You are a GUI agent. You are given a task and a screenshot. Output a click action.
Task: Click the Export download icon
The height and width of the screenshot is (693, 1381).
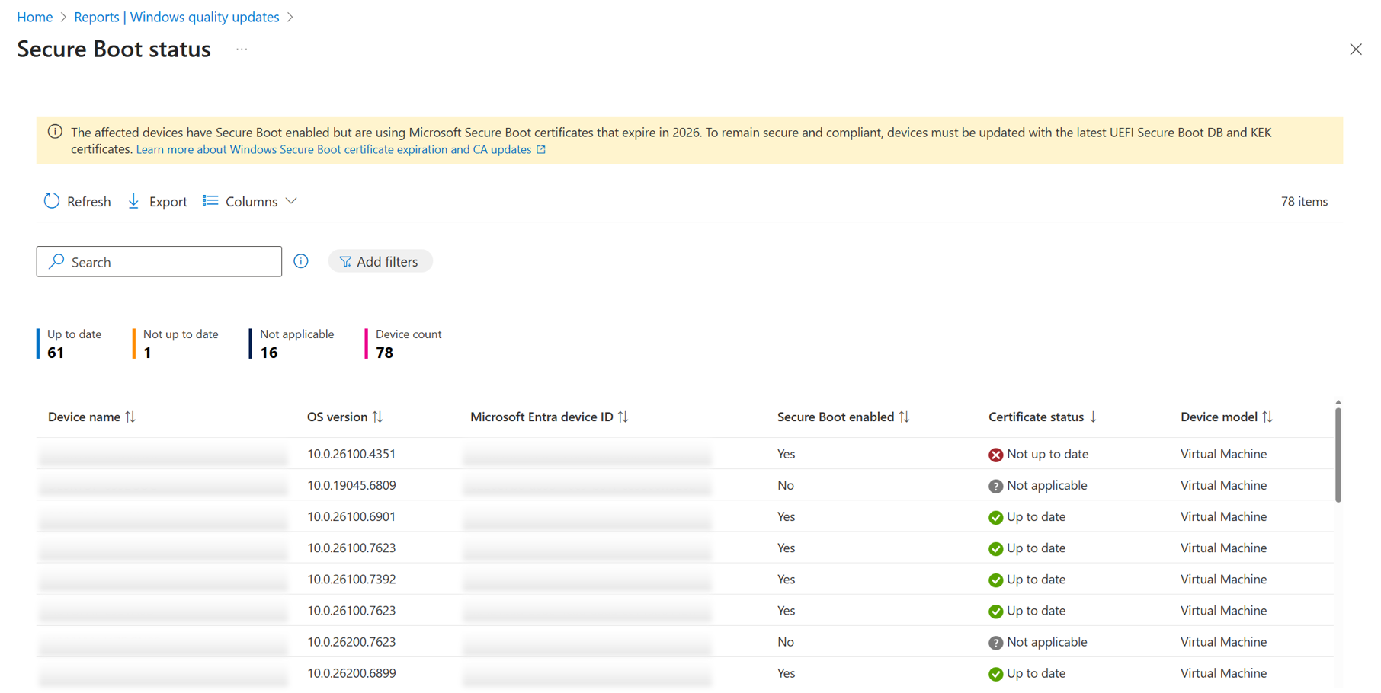tap(133, 201)
